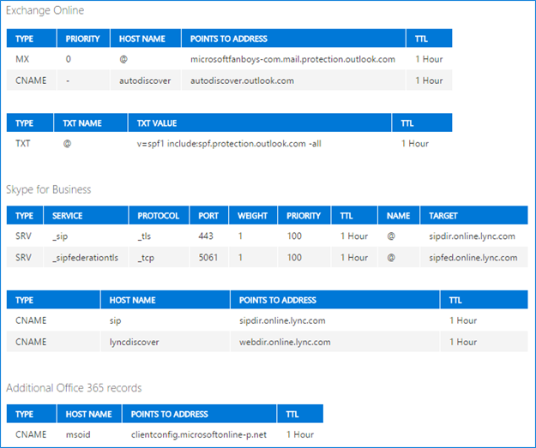Select sipdir.online.lync.com in CNAME sip row
The height and width of the screenshot is (448, 536).
[x=282, y=321]
